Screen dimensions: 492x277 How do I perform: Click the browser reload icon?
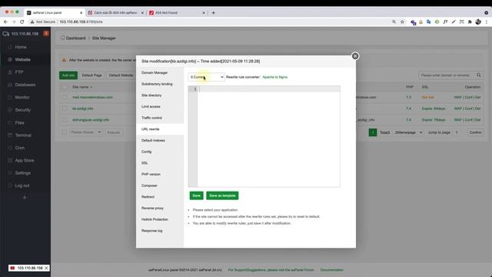pos(22,22)
